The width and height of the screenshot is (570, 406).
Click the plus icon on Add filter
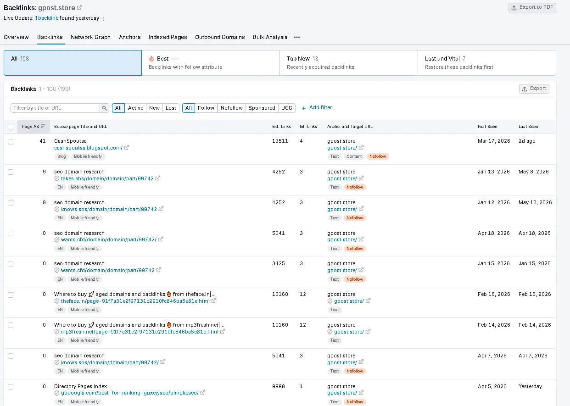(304, 108)
